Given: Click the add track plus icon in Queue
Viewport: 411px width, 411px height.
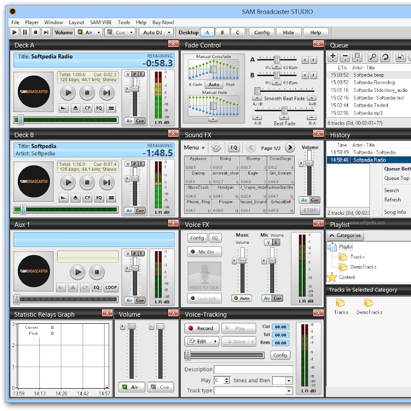Looking at the screenshot, I should coord(332,57).
